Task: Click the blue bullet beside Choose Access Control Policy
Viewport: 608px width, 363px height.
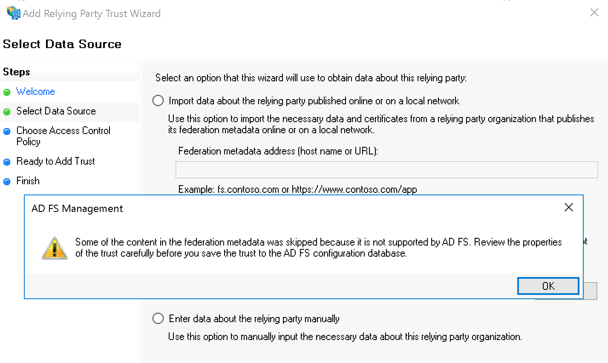Action: pos(7,131)
